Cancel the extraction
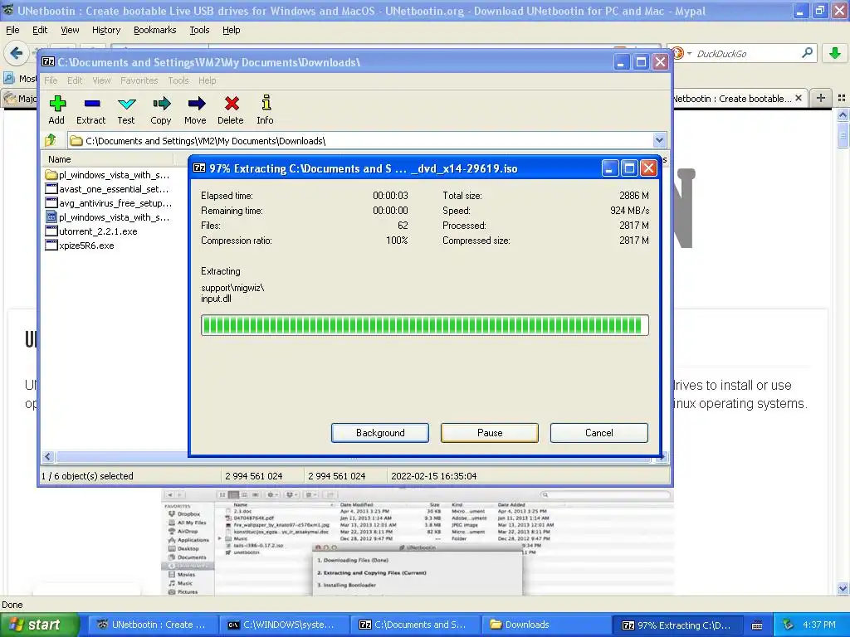 599,433
